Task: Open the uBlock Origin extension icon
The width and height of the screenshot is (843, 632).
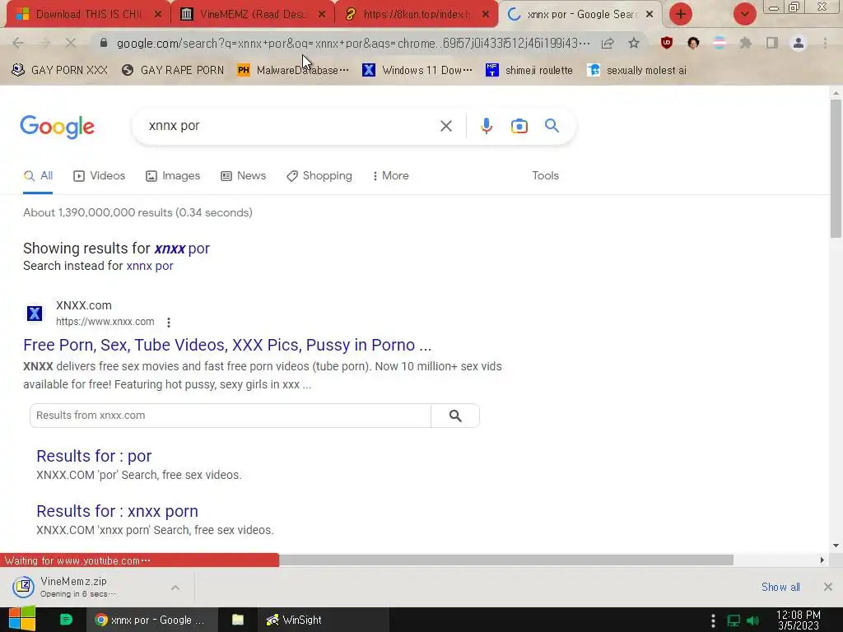Action: pos(667,43)
